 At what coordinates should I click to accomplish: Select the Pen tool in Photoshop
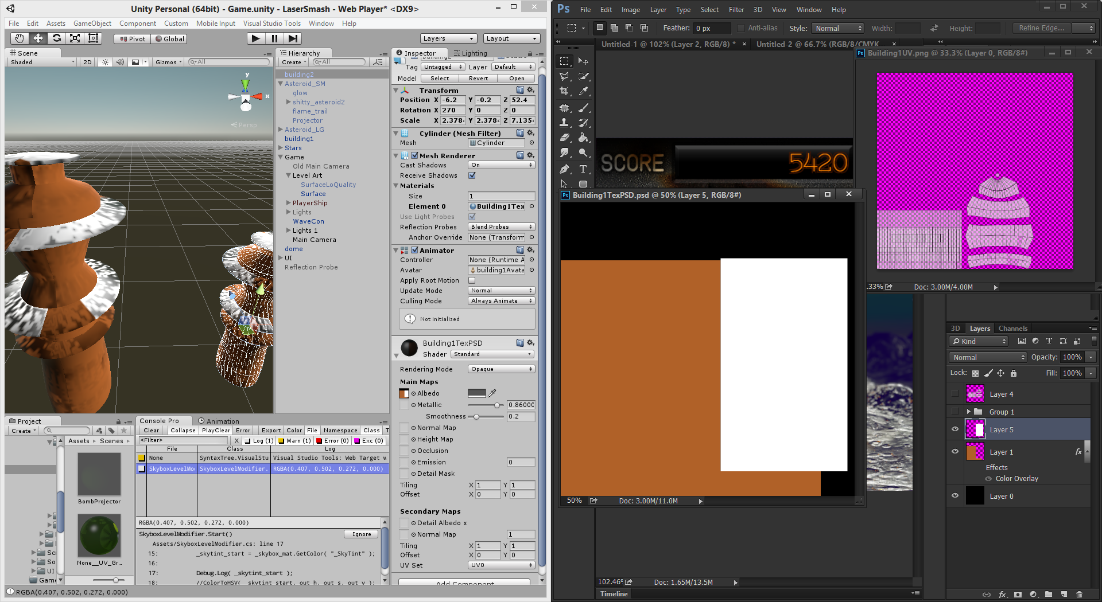(564, 169)
